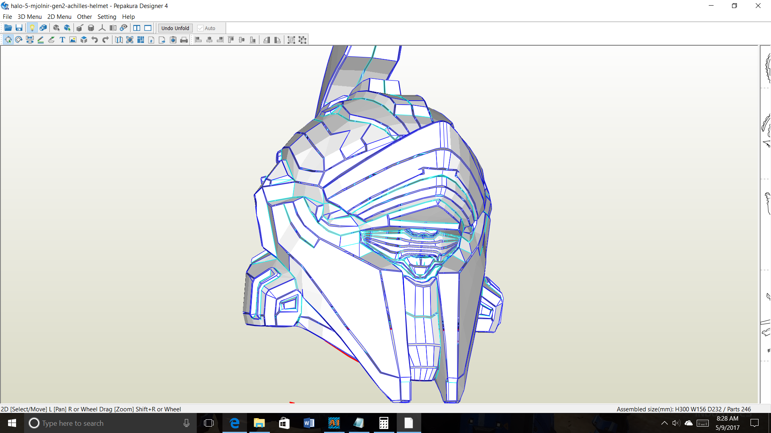
Task: Click the Align Left edges icon
Action: (198, 40)
